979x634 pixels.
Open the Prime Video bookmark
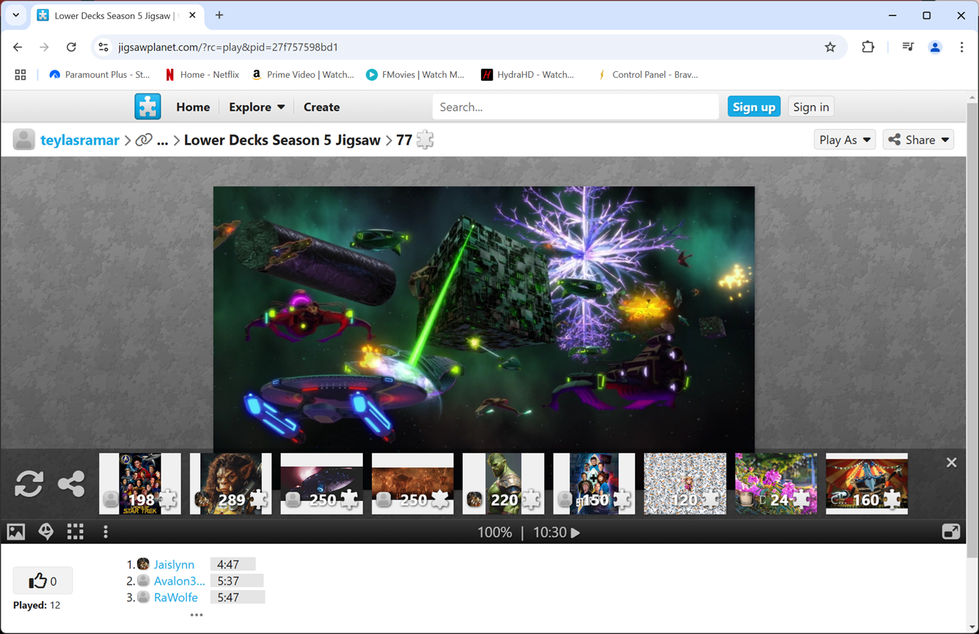302,75
